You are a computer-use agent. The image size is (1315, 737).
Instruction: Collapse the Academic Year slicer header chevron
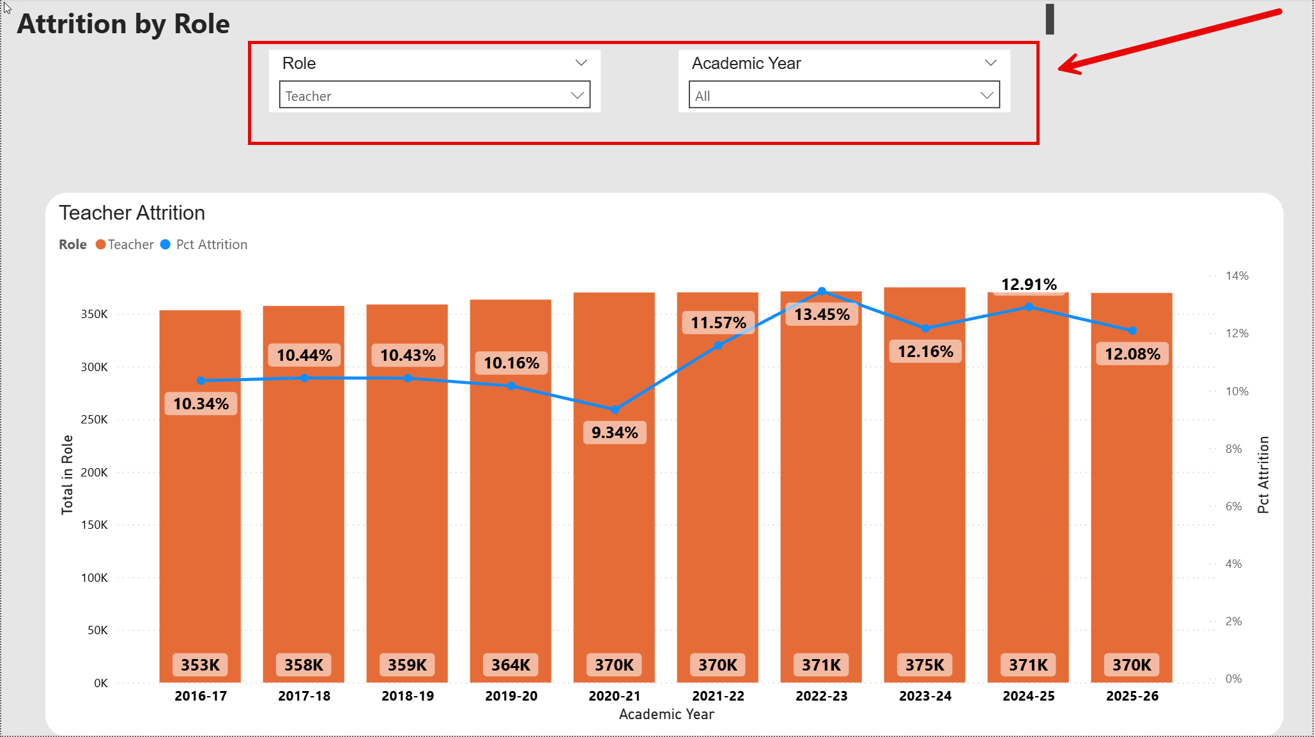990,63
